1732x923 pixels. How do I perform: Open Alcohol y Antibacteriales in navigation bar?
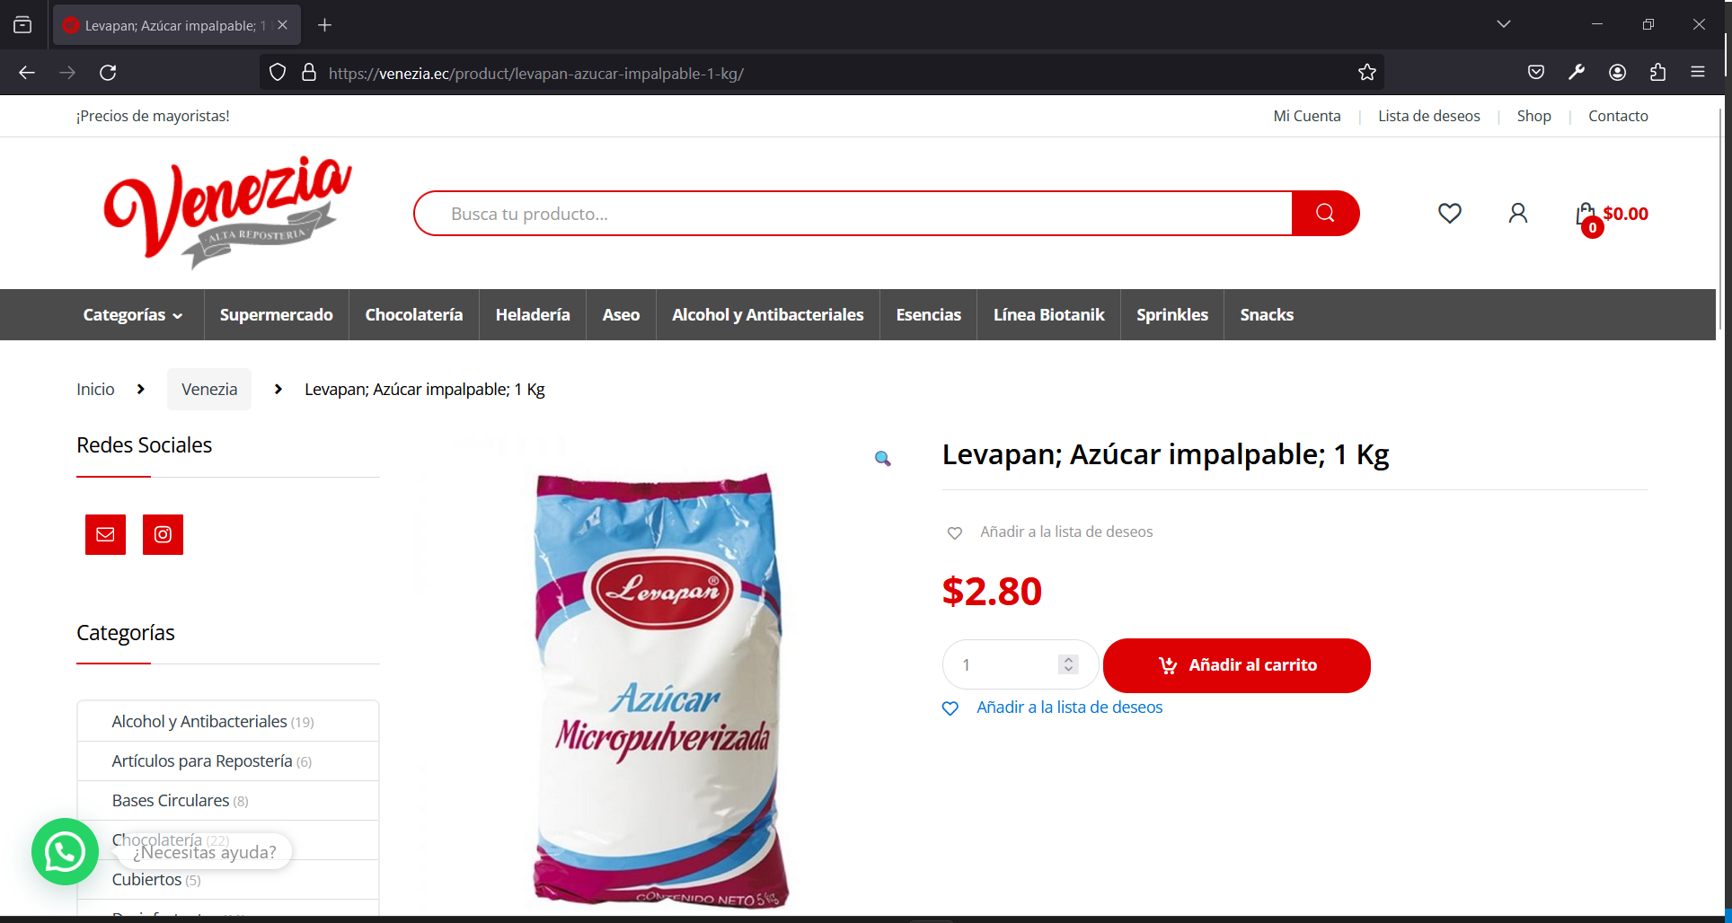pos(768,314)
